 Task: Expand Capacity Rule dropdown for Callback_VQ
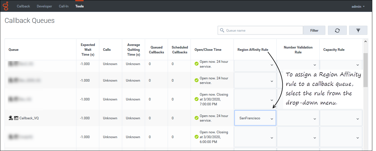coord(341,118)
